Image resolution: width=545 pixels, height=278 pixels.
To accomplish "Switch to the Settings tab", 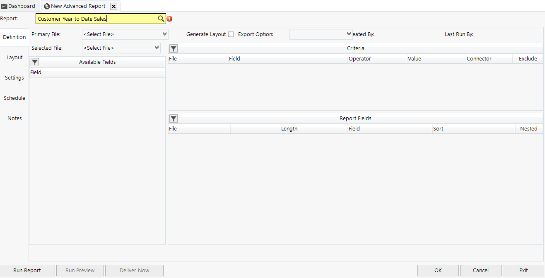I will tap(14, 77).
